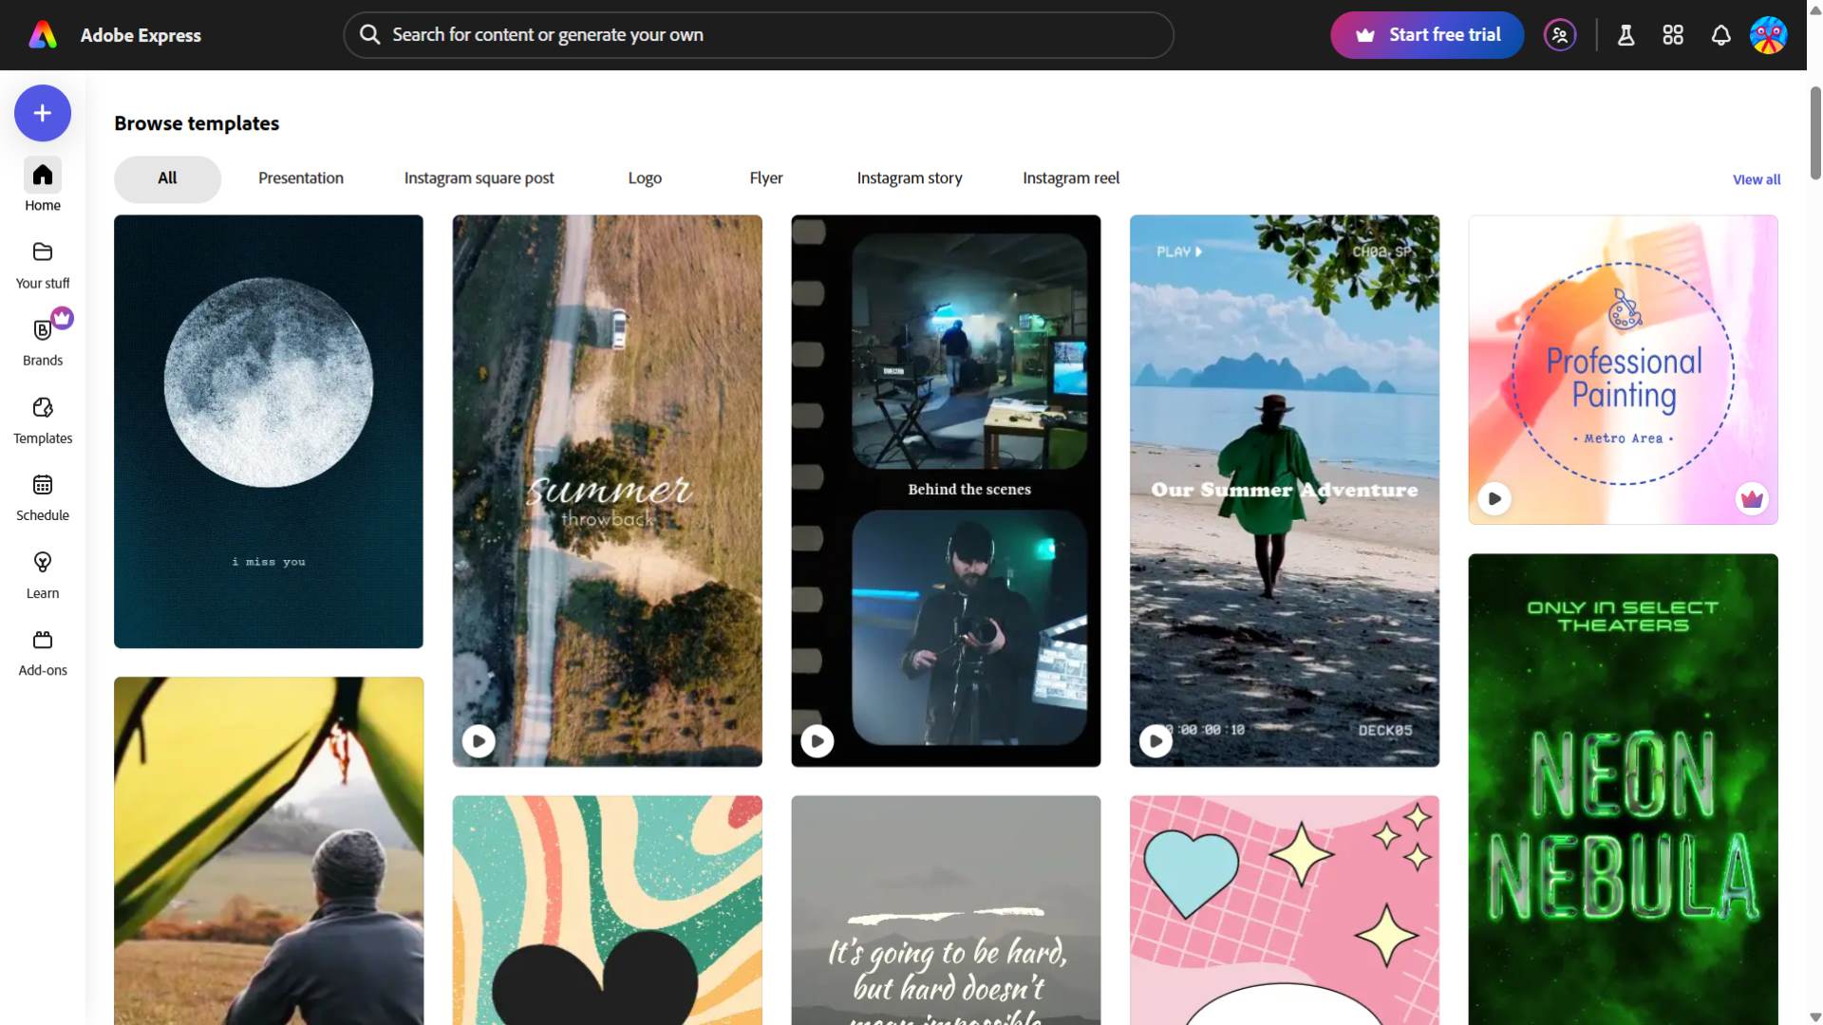Play the Our Summer Adventure template
Viewport: 1823px width, 1025px height.
[x=1156, y=740]
